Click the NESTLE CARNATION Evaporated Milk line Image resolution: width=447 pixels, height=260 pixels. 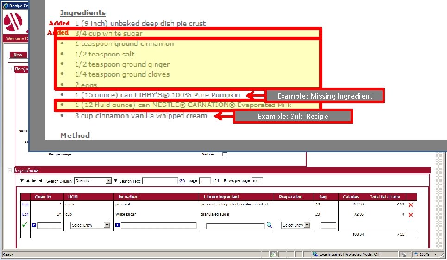coord(183,105)
